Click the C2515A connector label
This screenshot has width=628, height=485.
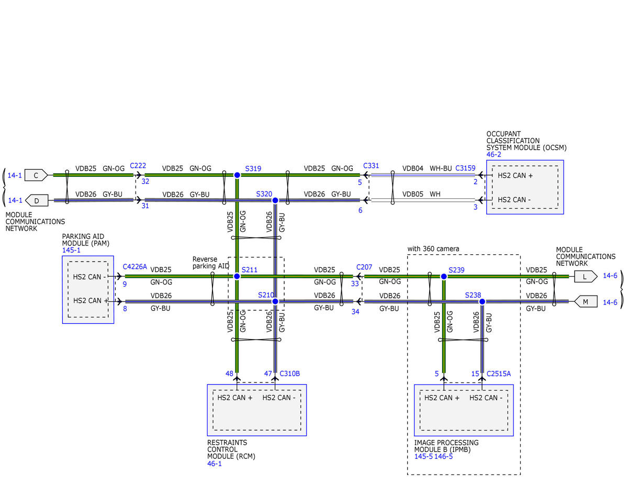click(x=498, y=374)
